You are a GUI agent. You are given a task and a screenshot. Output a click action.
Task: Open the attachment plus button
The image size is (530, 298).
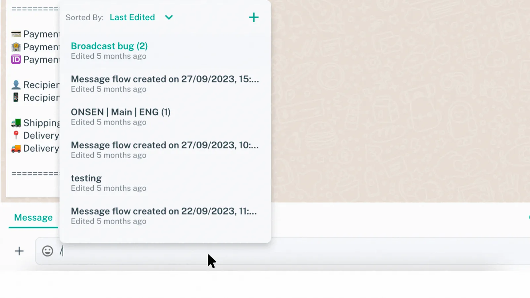[19, 251]
